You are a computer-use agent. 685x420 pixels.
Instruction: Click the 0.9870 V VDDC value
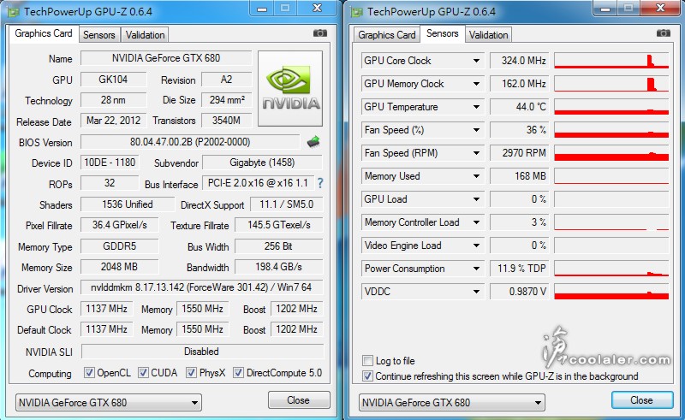click(520, 292)
